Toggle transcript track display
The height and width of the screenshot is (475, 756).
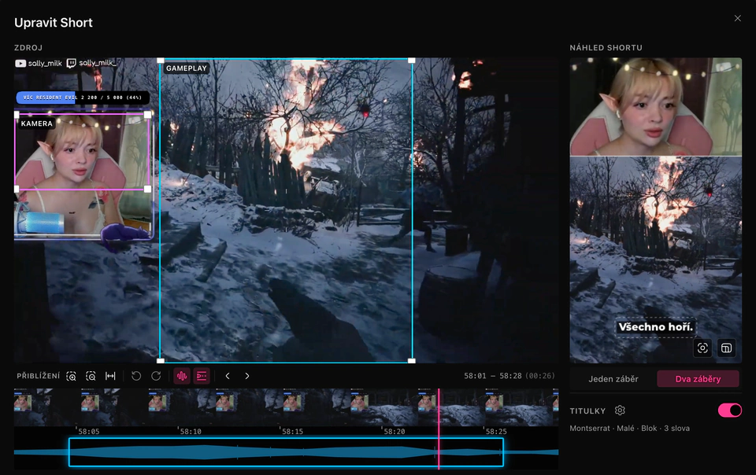click(x=202, y=376)
